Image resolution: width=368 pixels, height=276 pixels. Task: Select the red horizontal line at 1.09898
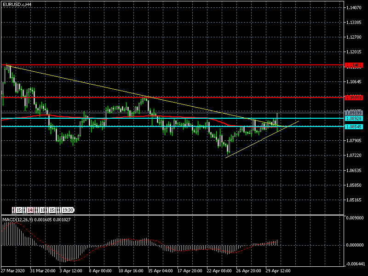[x=172, y=97]
